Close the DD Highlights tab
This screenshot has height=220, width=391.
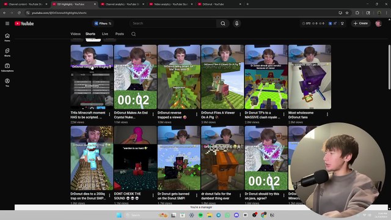tap(95, 4)
